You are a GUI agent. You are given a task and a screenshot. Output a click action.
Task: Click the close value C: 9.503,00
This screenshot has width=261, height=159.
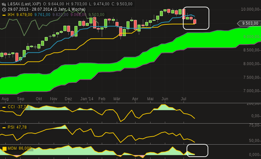[x=122, y=4]
